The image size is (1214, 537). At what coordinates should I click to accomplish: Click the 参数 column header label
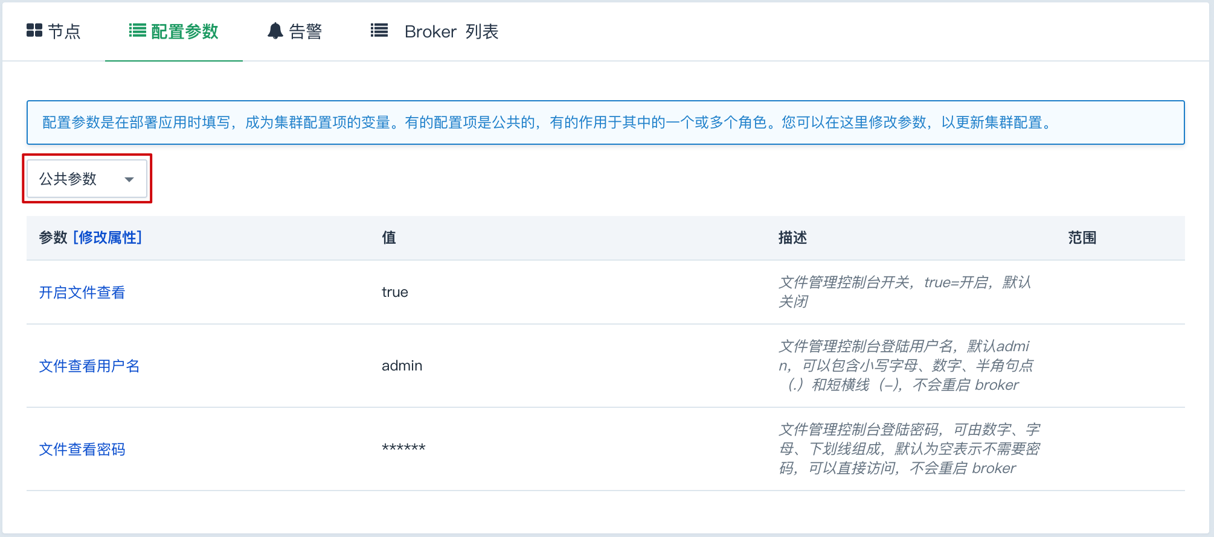[x=53, y=238]
